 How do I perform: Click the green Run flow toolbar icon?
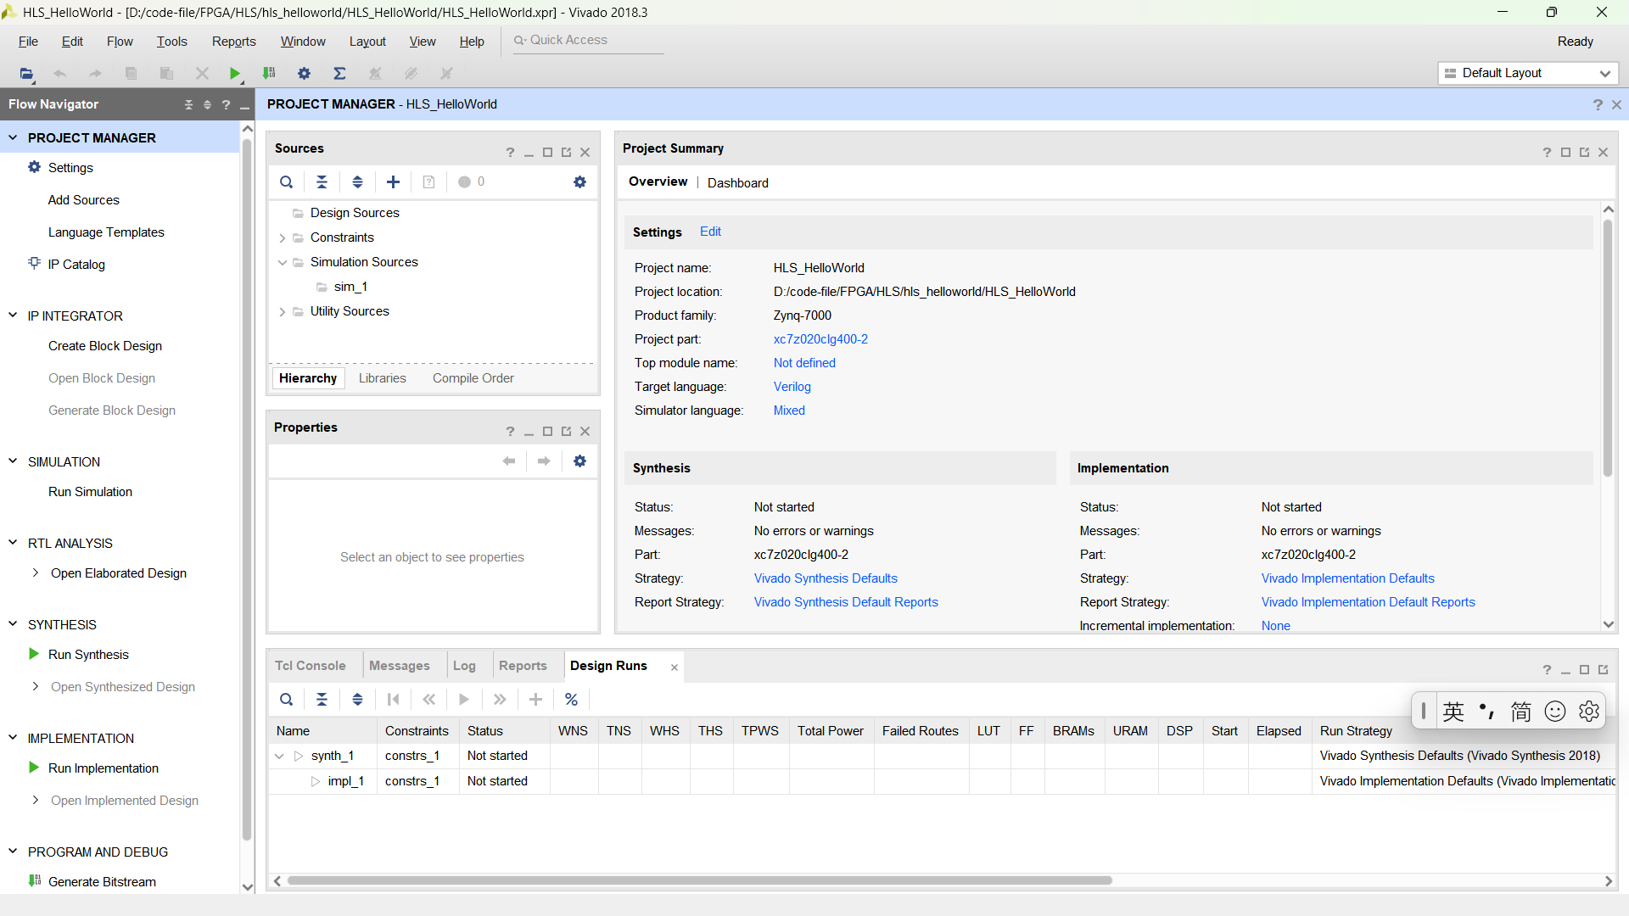click(235, 74)
